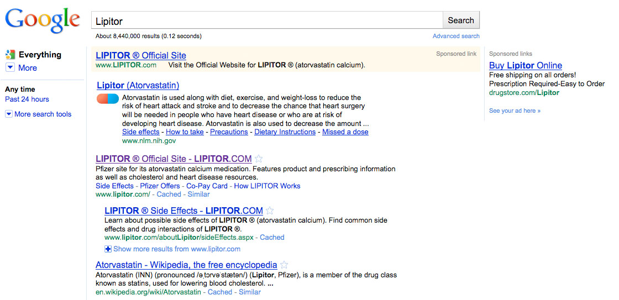Click the plus icon for more lipitor.com results

(x=108, y=249)
